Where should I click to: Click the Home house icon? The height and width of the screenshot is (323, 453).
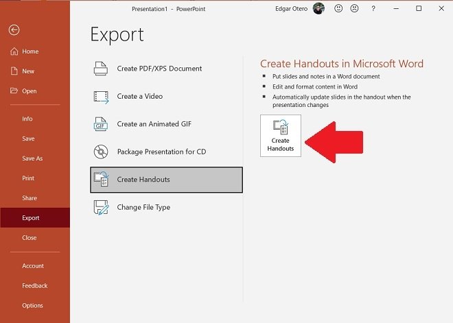pos(14,51)
